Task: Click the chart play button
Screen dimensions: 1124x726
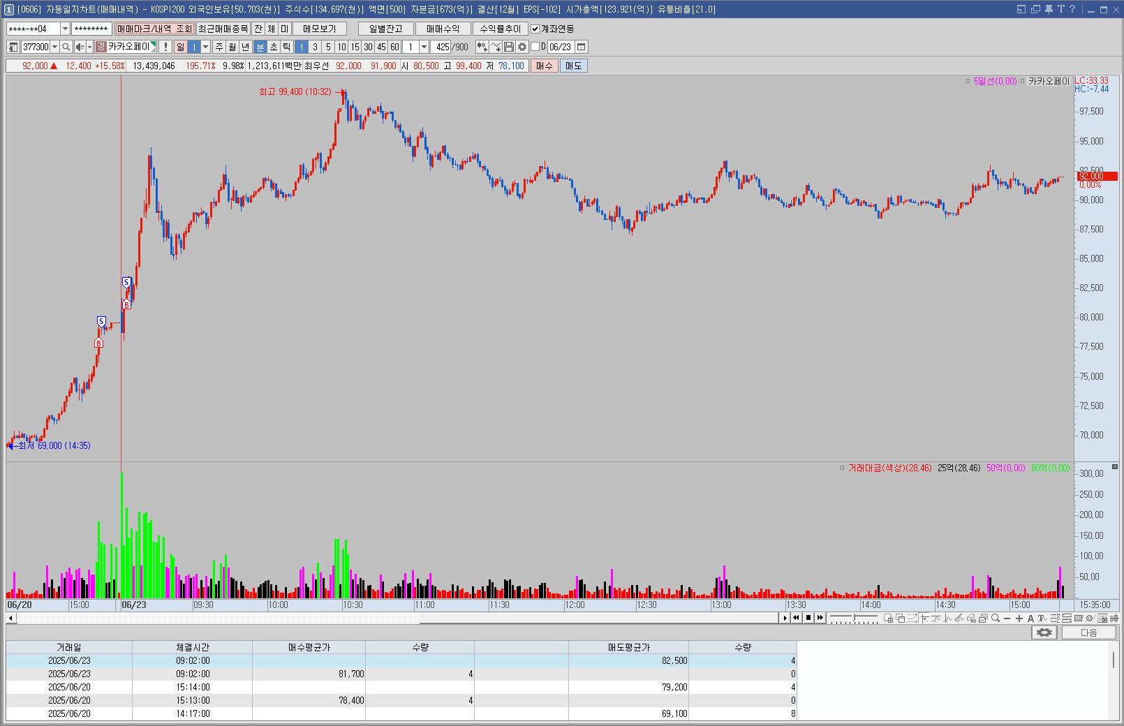Action: (785, 618)
